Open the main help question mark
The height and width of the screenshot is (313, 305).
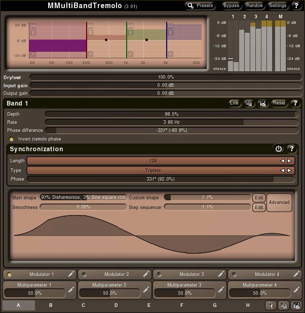(x=296, y=6)
